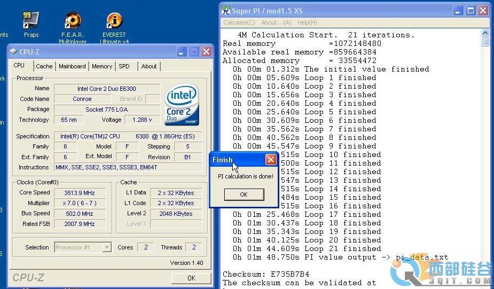Open the About tab in CPU-Z
Viewport: 494px width, 289px height.
tap(148, 66)
